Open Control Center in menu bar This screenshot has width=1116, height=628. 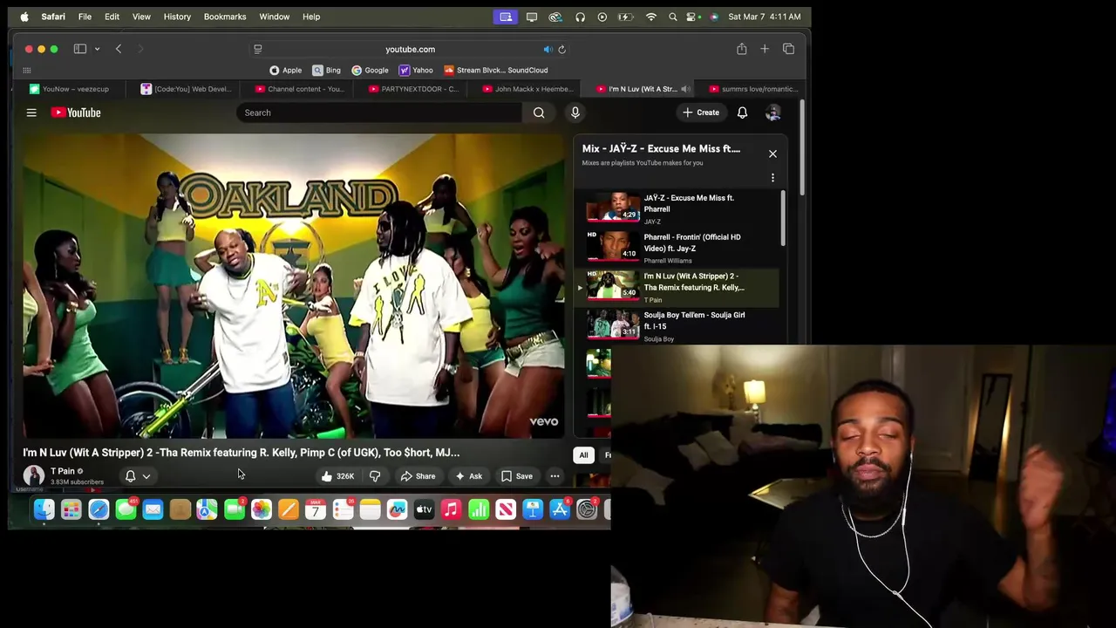pos(693,17)
